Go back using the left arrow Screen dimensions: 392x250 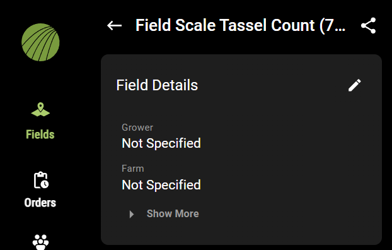[x=114, y=25]
